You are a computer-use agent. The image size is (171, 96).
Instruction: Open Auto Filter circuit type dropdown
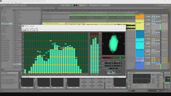[145, 85]
